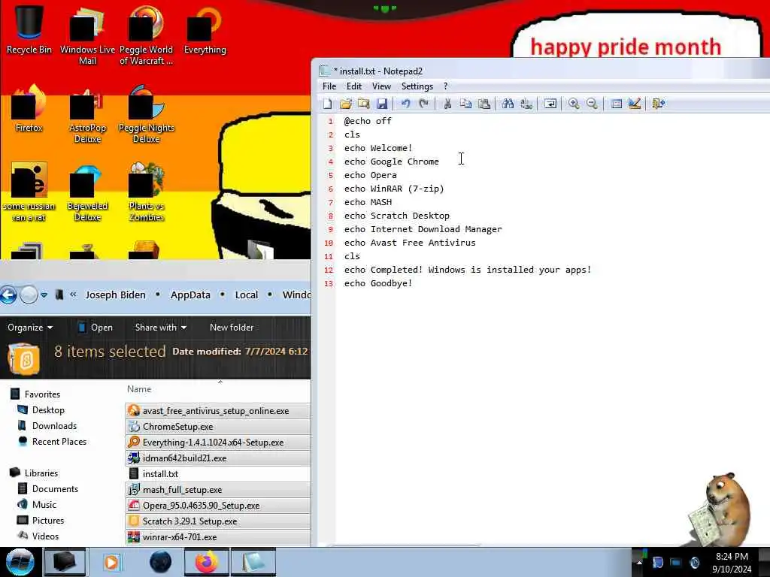
Task: Click the Open button in Explorer toolbar
Action: (x=95, y=328)
